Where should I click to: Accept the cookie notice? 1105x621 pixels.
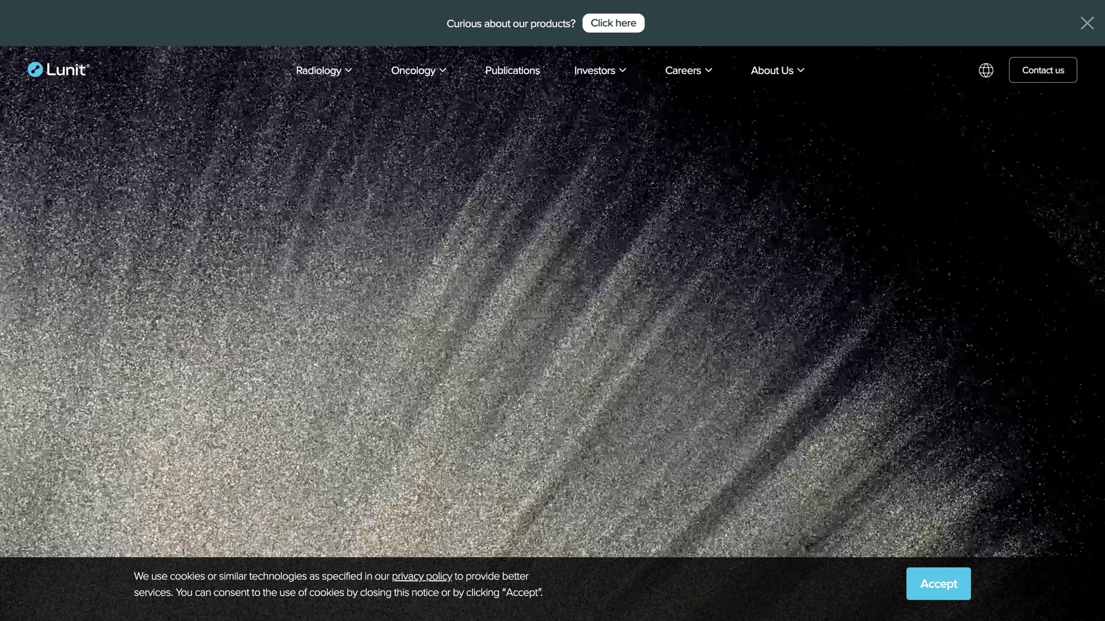[x=938, y=584]
